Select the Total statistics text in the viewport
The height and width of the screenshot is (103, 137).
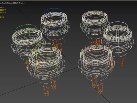(x=2, y=7)
